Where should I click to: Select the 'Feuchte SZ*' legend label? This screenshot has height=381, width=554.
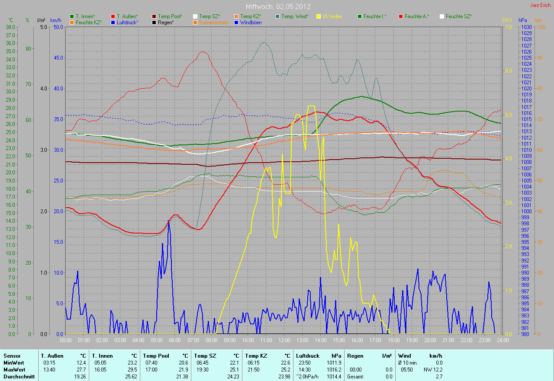click(459, 16)
